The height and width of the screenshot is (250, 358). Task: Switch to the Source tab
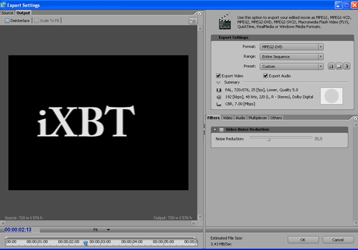click(7, 13)
